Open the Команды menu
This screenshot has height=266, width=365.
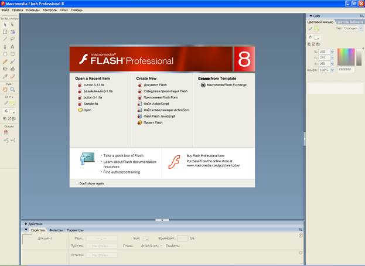pyautogui.click(x=33, y=10)
